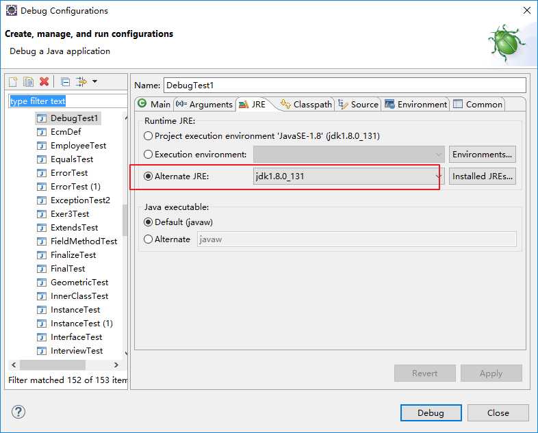
Task: Open the dialog help question mark
Action: point(18,412)
